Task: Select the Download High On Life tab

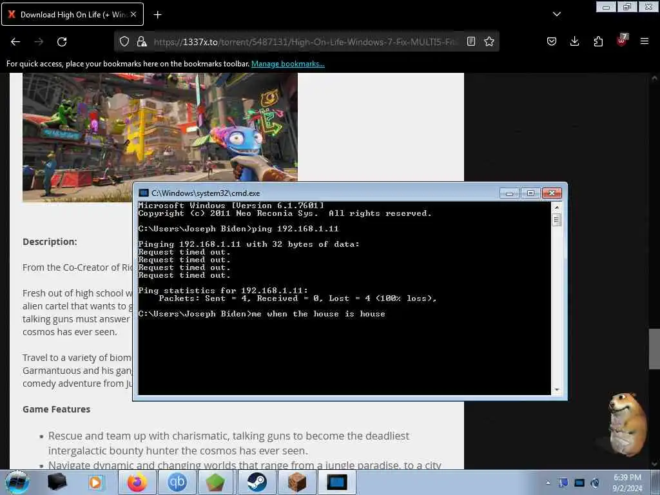Action: [x=72, y=14]
